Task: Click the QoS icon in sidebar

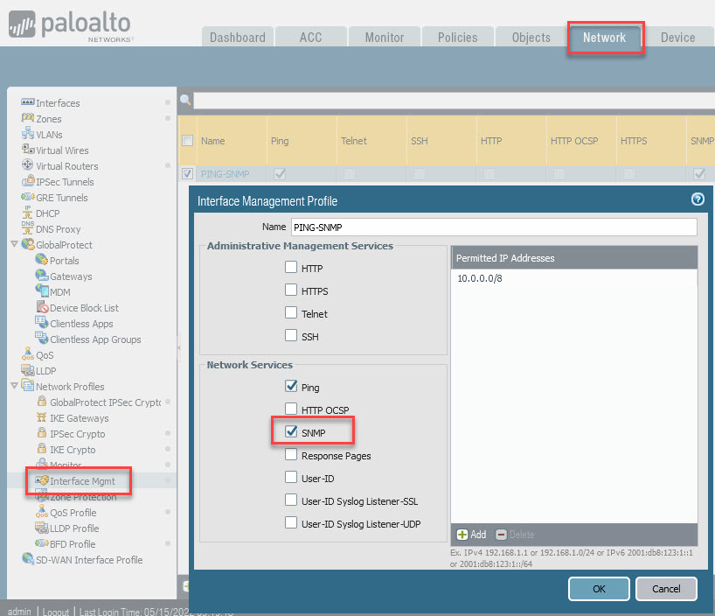Action: coord(28,355)
